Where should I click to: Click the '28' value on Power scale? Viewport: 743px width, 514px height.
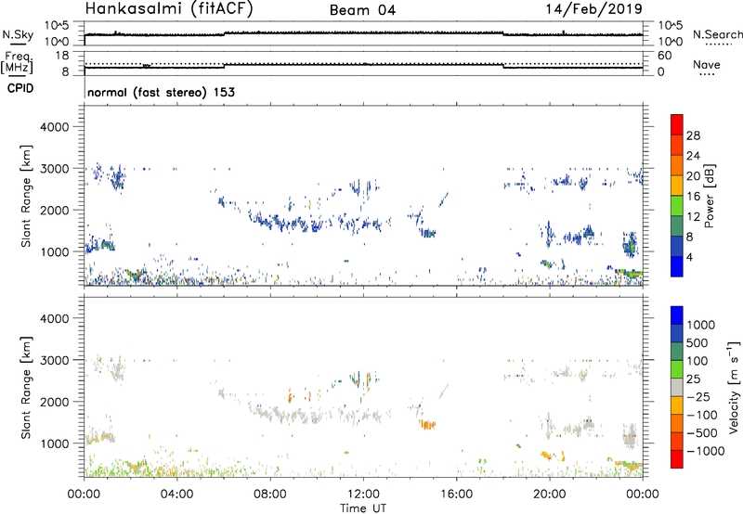tap(693, 135)
